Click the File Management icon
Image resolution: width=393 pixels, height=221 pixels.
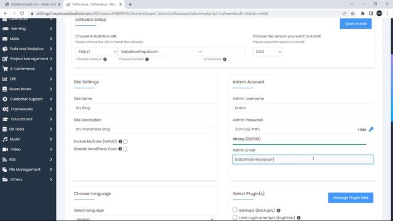(x=4, y=169)
